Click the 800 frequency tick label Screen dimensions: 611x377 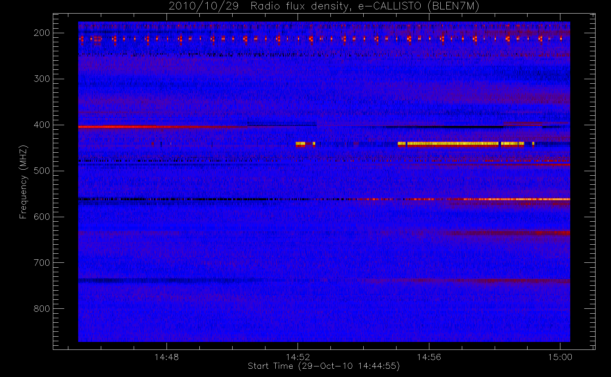(x=42, y=309)
